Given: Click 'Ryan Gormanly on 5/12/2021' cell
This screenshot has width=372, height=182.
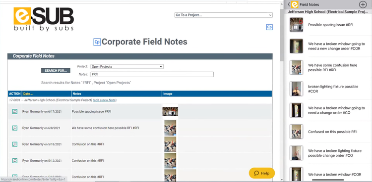Looking at the screenshot, I should coord(42,161).
